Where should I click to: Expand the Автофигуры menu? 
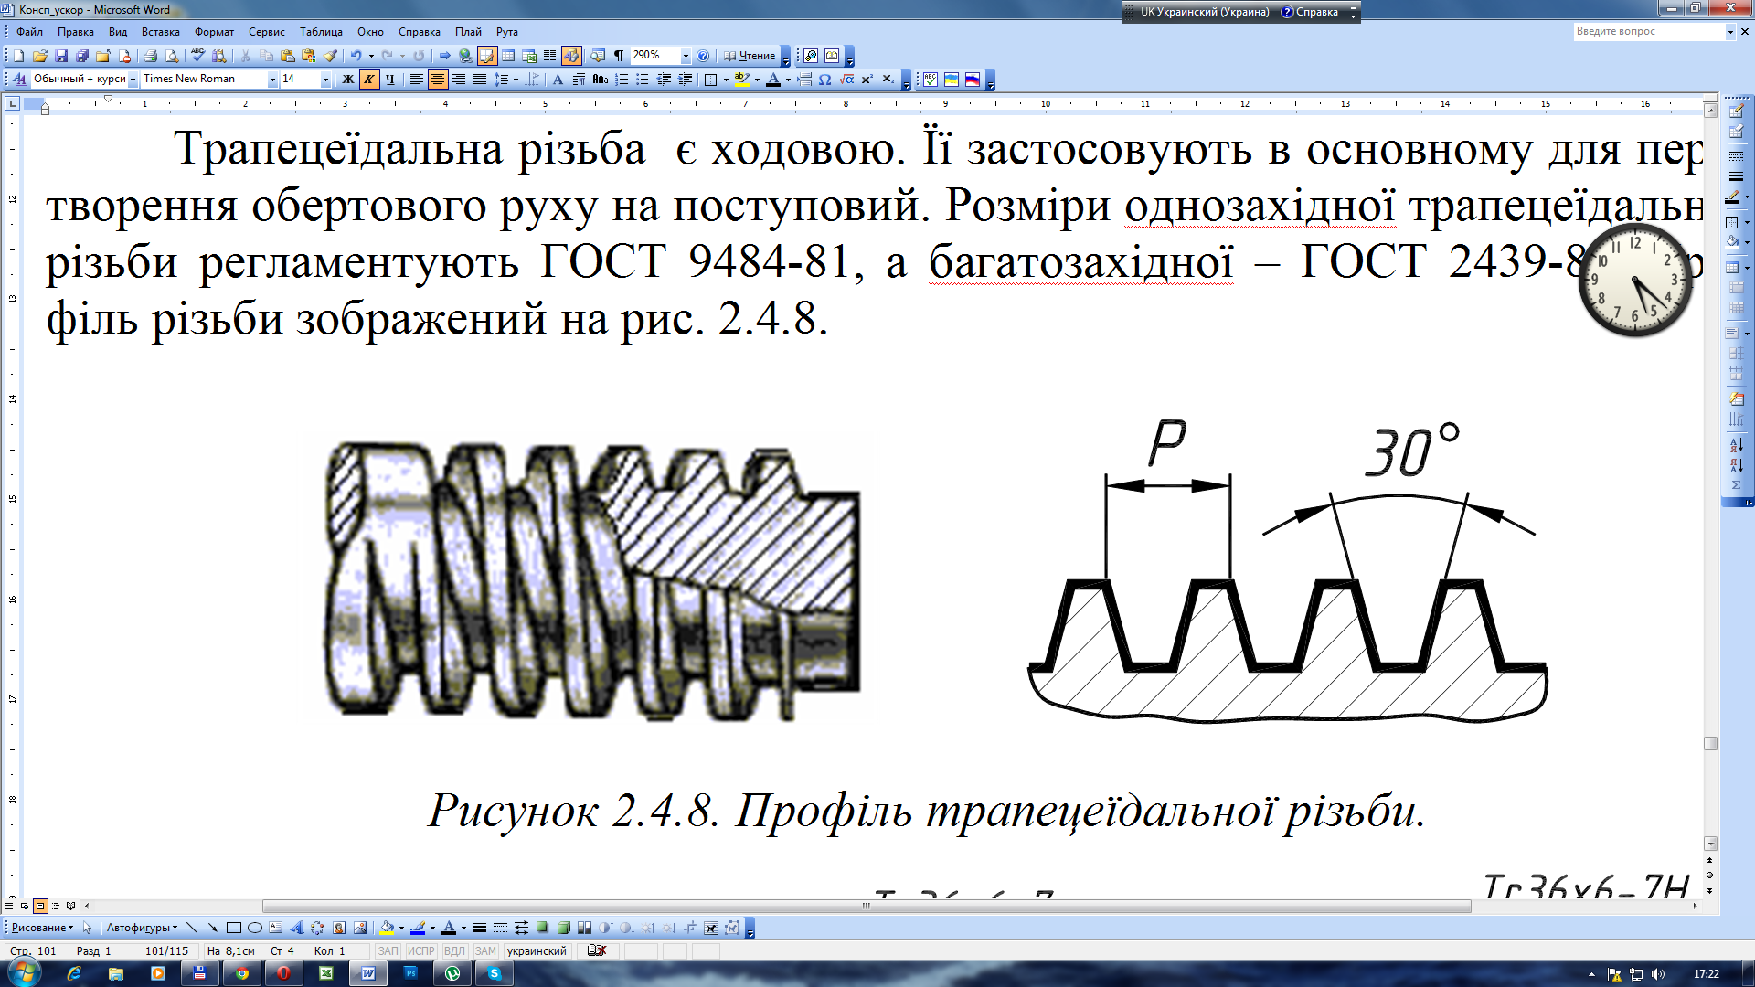tap(142, 928)
